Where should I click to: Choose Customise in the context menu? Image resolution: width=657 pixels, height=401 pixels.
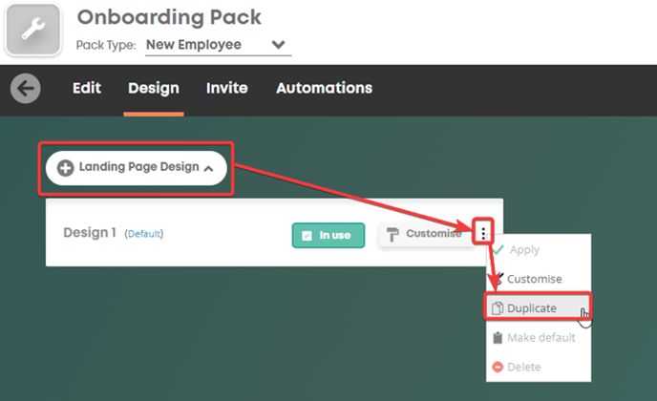[x=534, y=279]
